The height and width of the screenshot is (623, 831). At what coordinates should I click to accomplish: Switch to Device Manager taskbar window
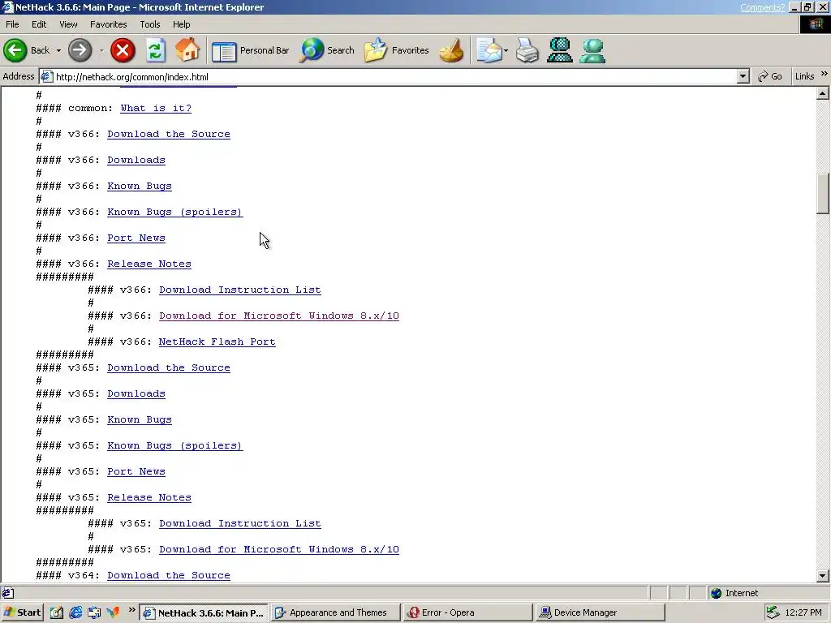click(x=600, y=612)
